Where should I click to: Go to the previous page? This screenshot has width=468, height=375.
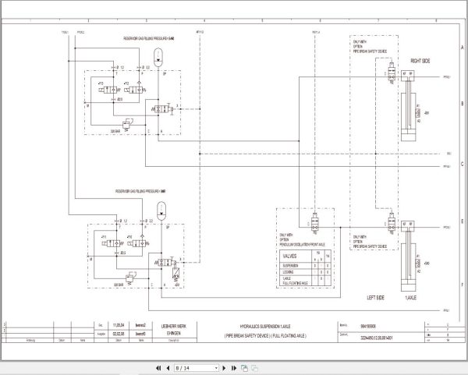click(168, 368)
